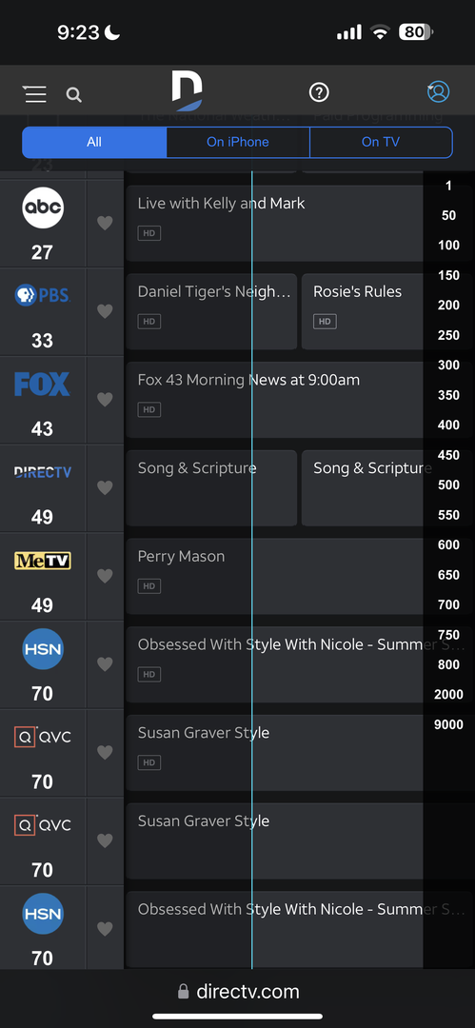Jump to channel 100 in index
475x1028 pixels.
448,246
